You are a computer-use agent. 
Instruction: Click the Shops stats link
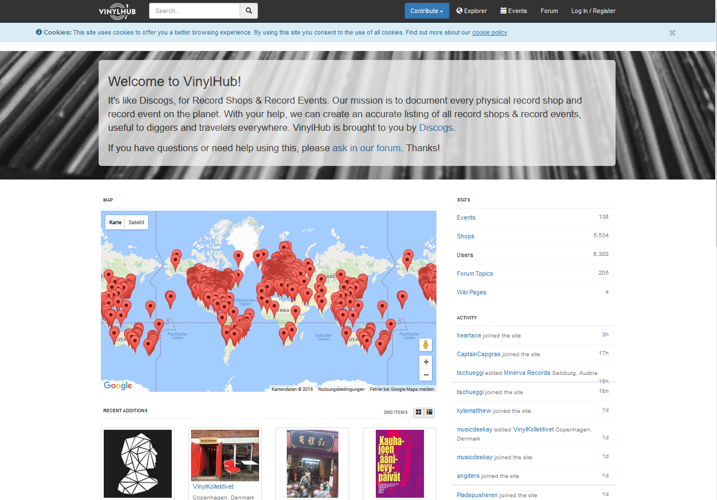pyautogui.click(x=465, y=236)
